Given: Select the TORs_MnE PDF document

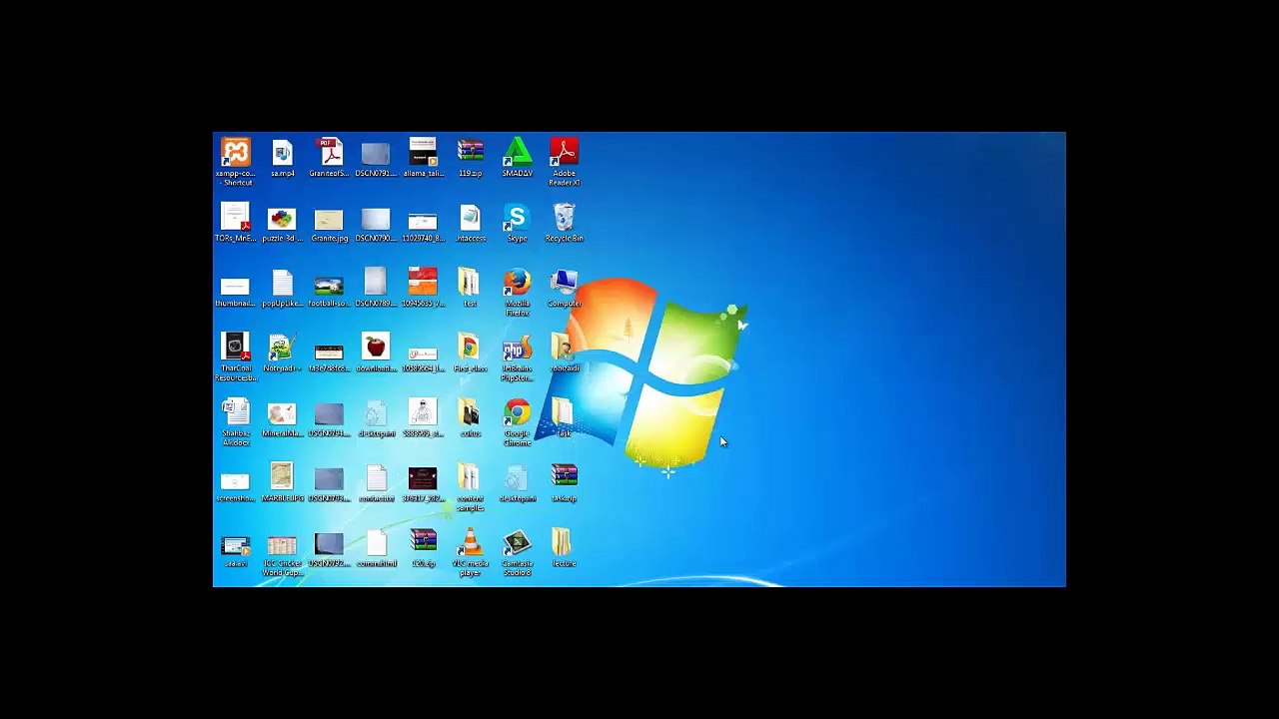Looking at the screenshot, I should click(x=236, y=218).
